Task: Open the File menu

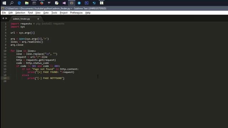Action: [4, 13]
